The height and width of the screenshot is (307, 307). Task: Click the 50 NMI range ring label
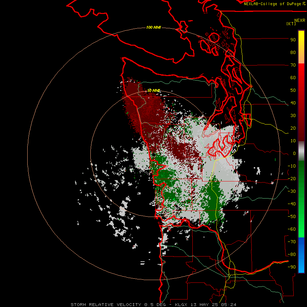point(153,90)
